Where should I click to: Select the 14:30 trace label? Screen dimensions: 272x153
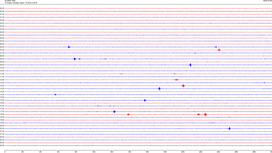(2, 95)
